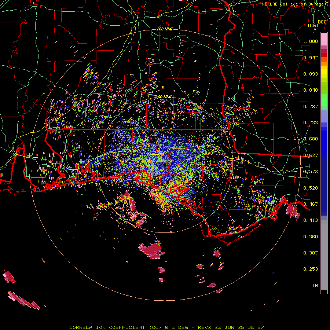The image size is (330, 330).
Task: Select the 0.573 legend value
Action: tap(311, 172)
